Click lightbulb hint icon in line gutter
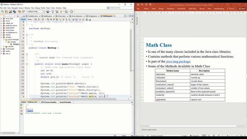The width and height of the screenshot is (247, 139). [24, 97]
